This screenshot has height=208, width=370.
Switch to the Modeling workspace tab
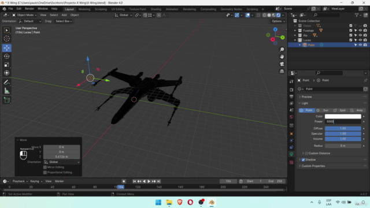(x=84, y=9)
